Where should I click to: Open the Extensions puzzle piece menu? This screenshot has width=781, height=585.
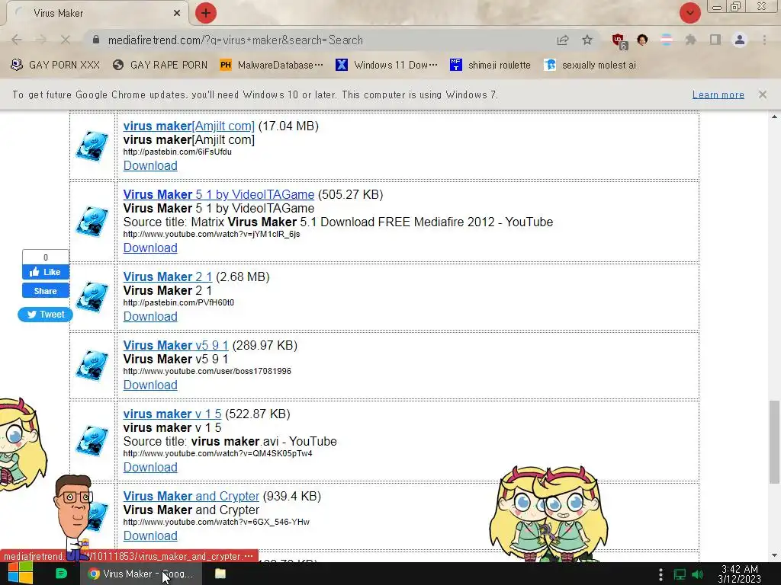tap(690, 40)
